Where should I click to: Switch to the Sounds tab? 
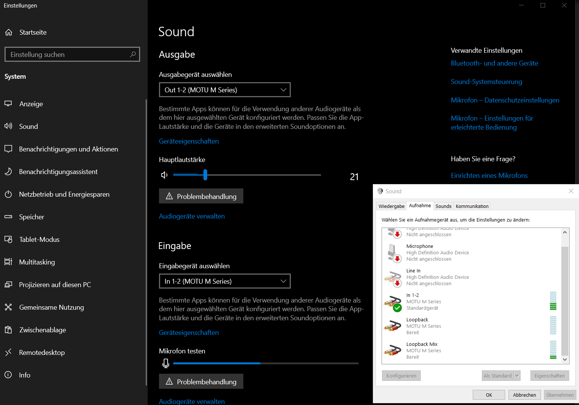point(443,206)
